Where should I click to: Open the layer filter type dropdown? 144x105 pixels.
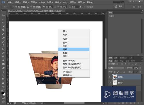[x=113, y=64]
